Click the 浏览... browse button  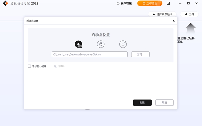[140, 54]
